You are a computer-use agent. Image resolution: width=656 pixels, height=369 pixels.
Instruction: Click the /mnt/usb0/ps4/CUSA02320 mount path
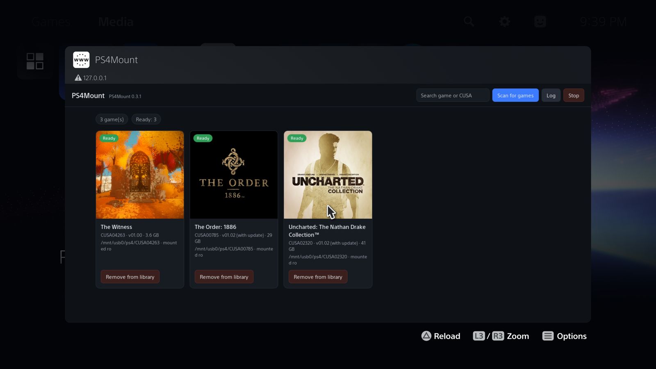click(318, 257)
